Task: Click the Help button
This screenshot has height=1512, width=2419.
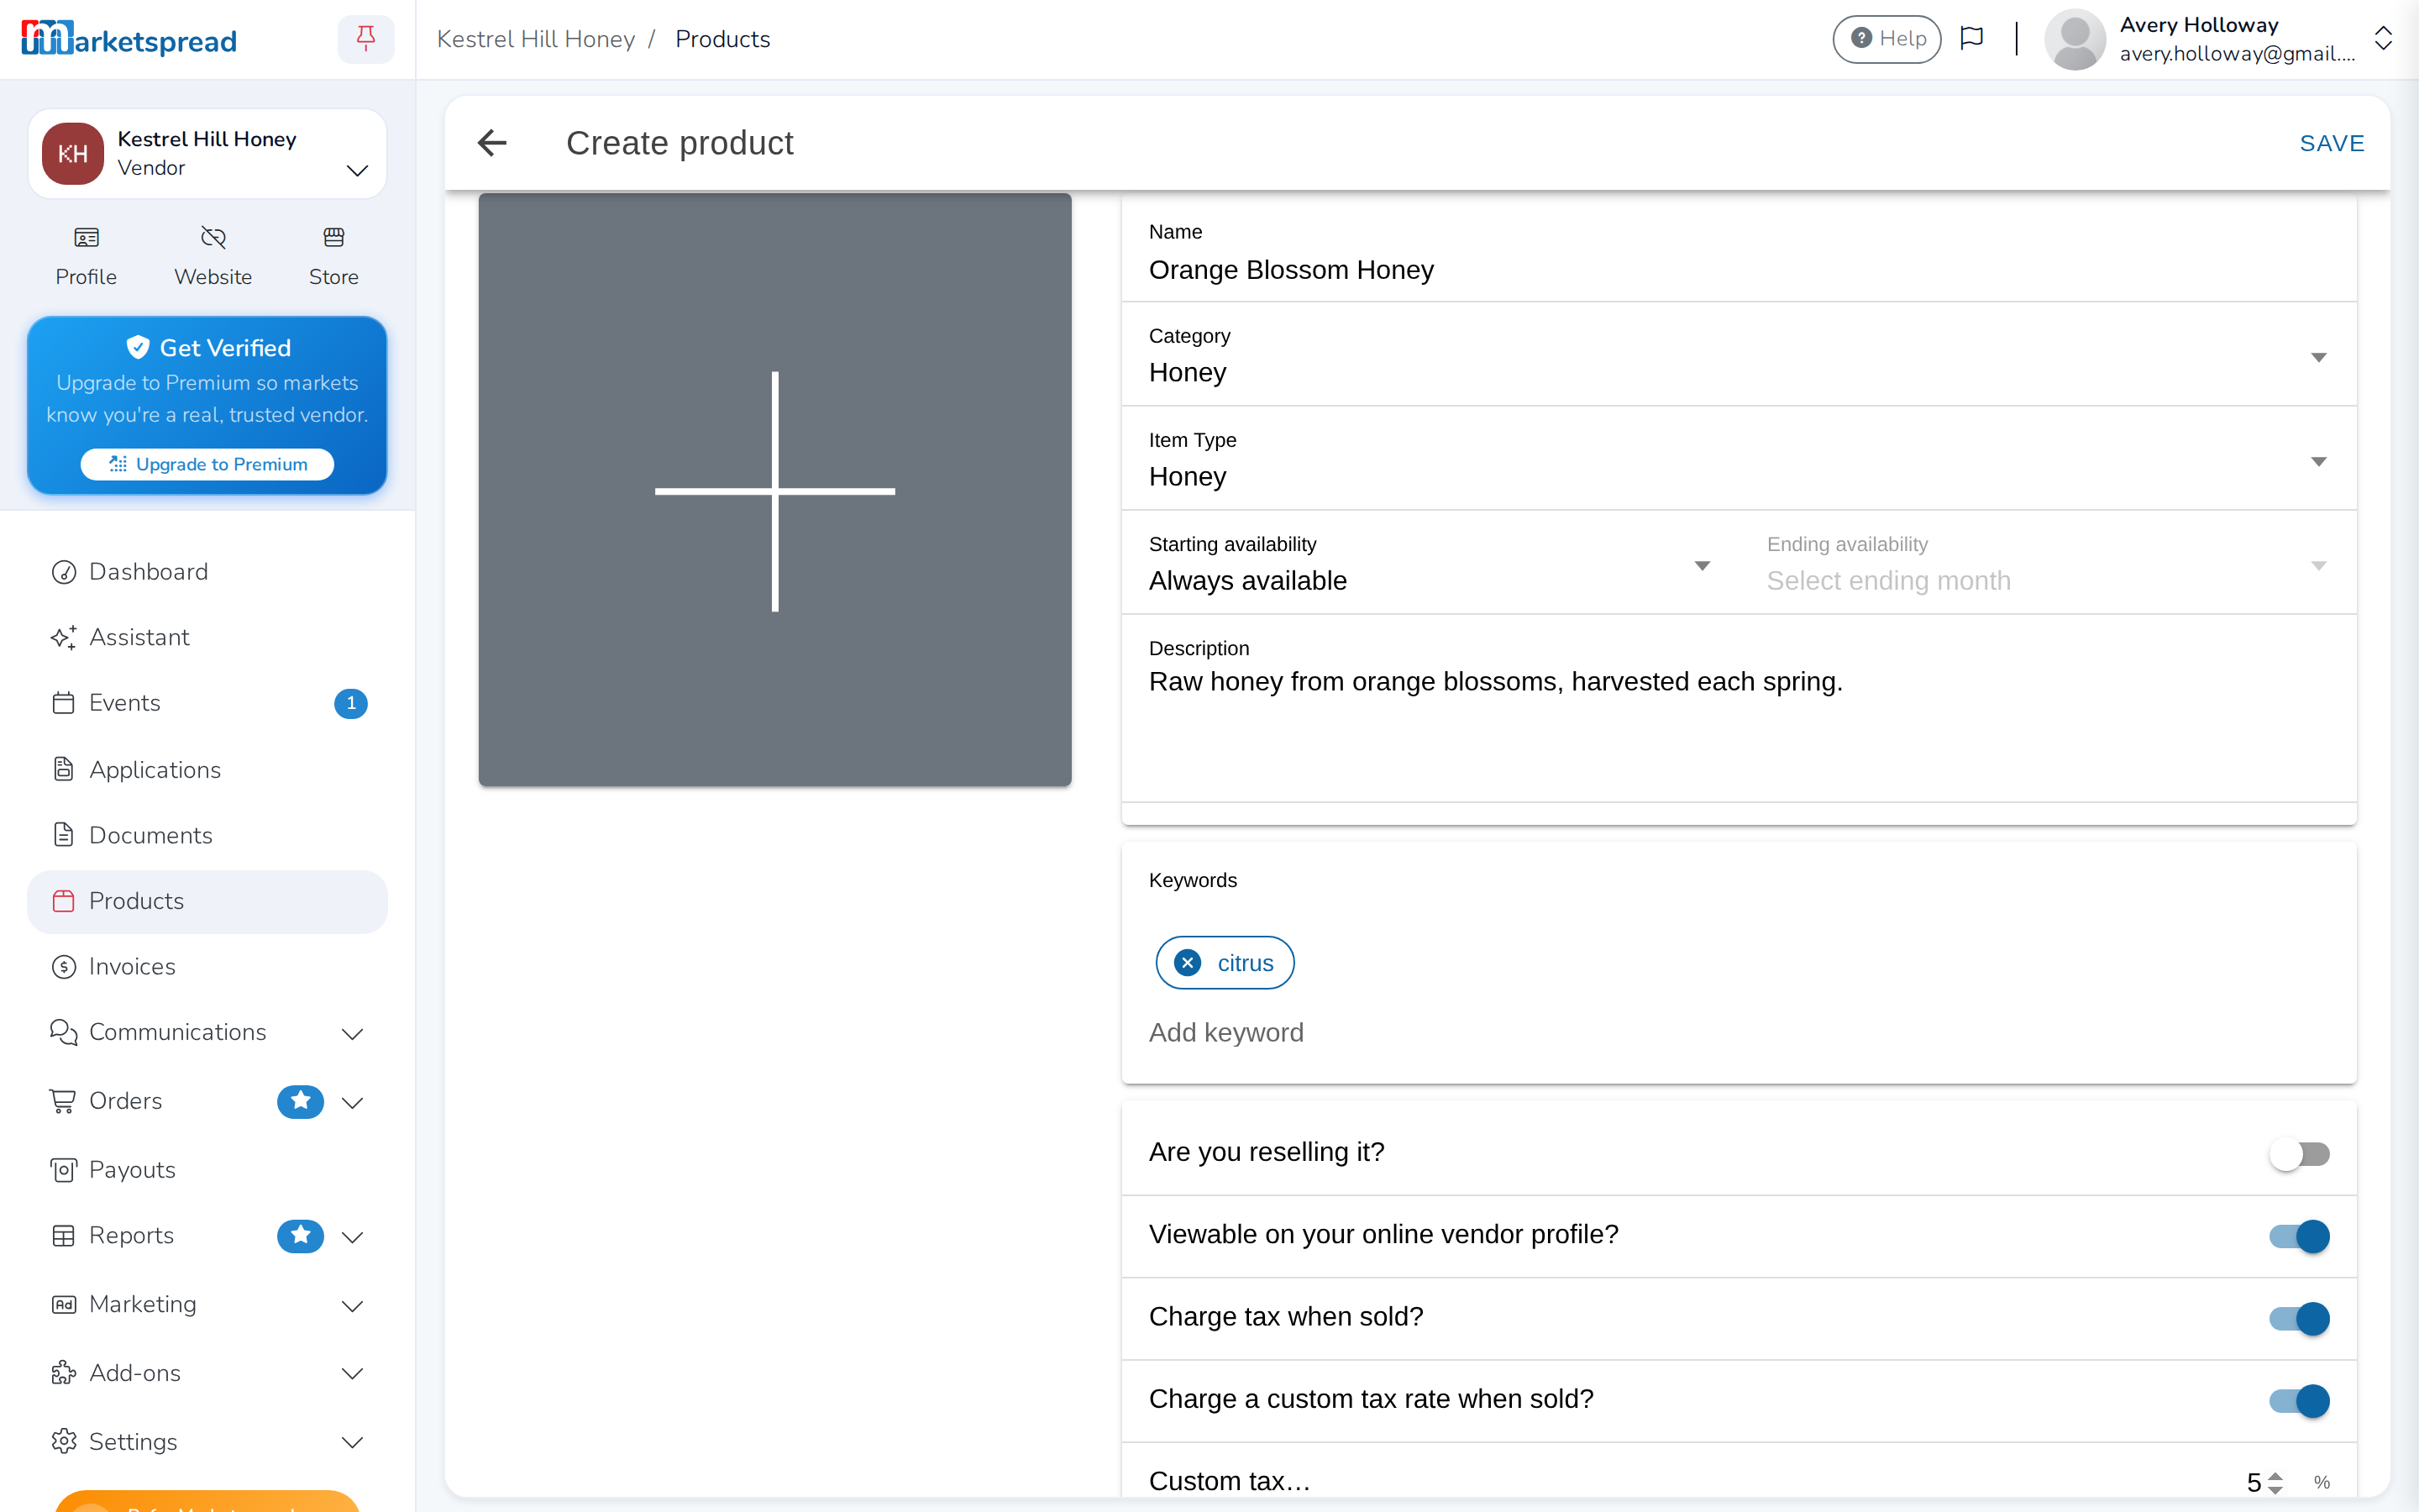Action: pos(1886,39)
